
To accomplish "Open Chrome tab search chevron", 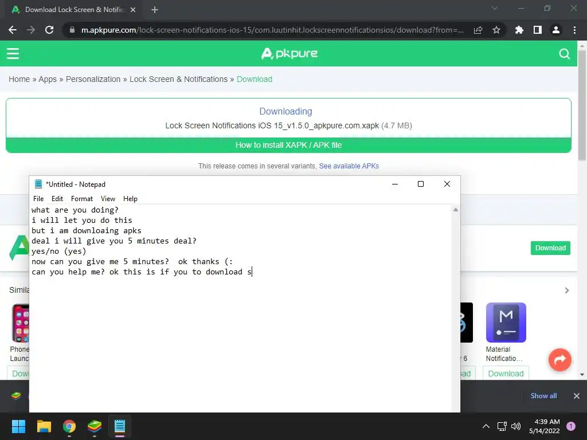I will tap(495, 8).
